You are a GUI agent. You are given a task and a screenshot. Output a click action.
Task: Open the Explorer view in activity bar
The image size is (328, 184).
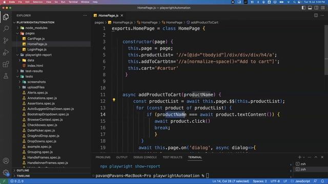click(x=6, y=17)
